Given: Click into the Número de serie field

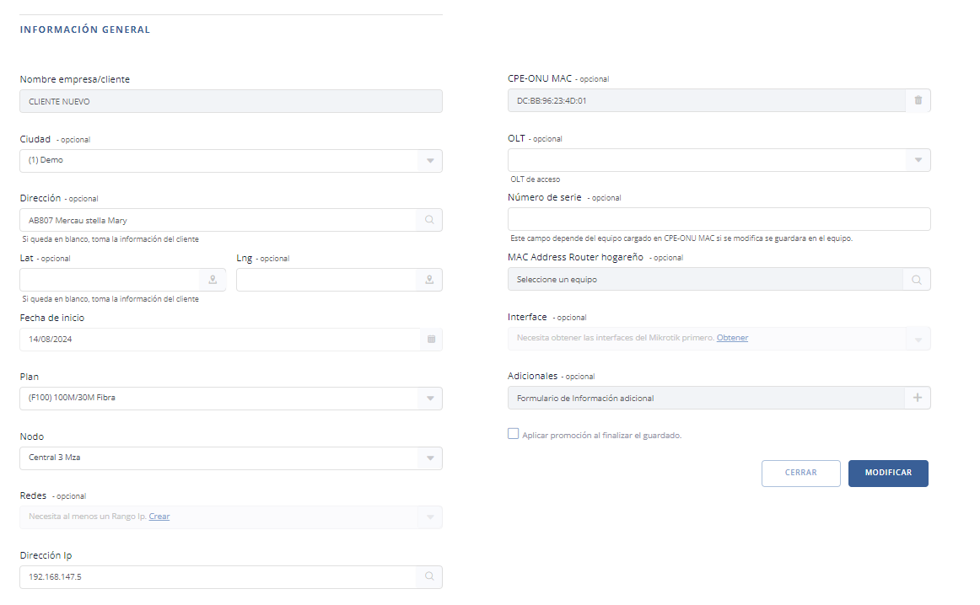Looking at the screenshot, I should (x=719, y=219).
